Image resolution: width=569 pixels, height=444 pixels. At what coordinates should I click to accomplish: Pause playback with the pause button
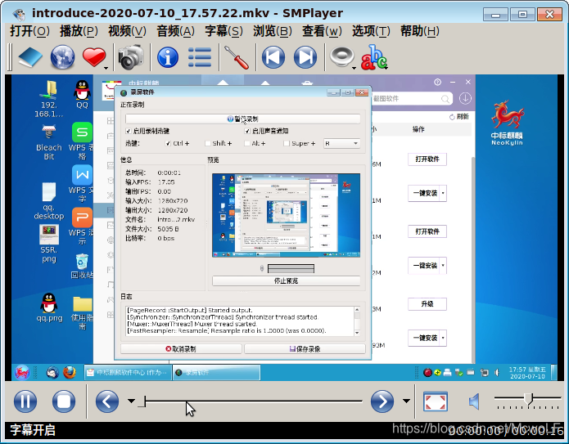[x=25, y=401]
